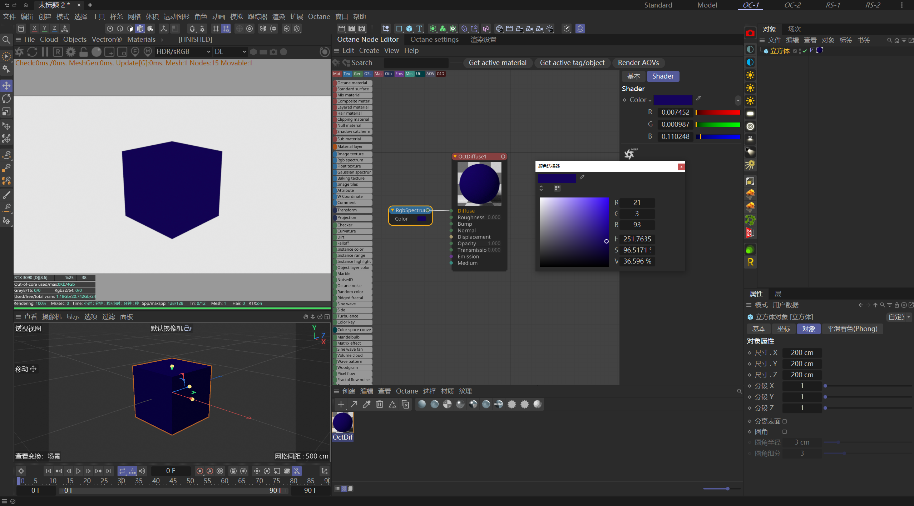Toggle the 立方体 object enabled checkmark
The image size is (914, 506).
pyautogui.click(x=805, y=51)
